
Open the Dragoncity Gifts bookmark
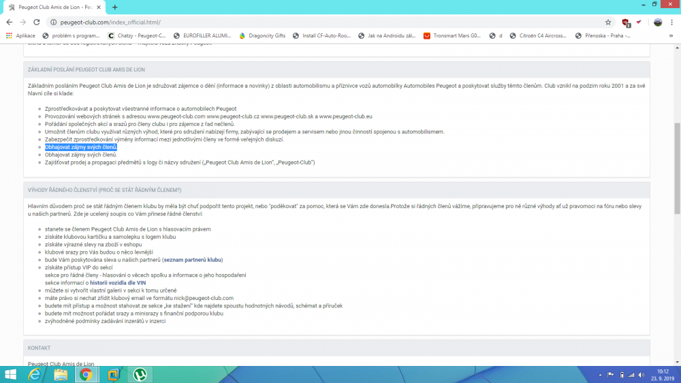pos(262,35)
